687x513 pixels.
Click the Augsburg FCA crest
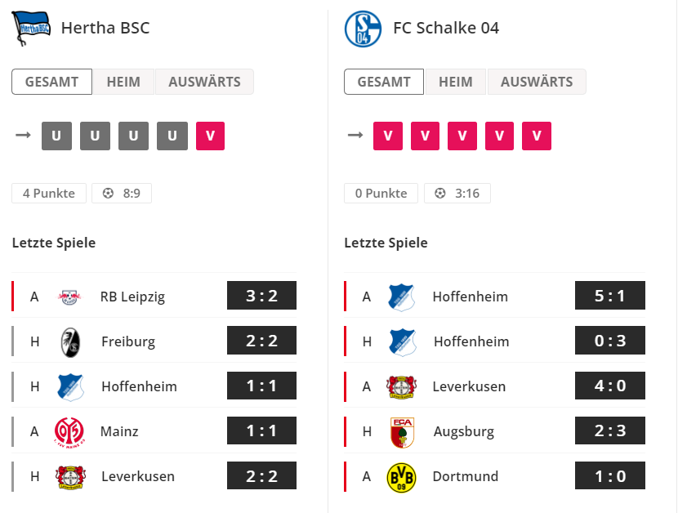coord(402,432)
